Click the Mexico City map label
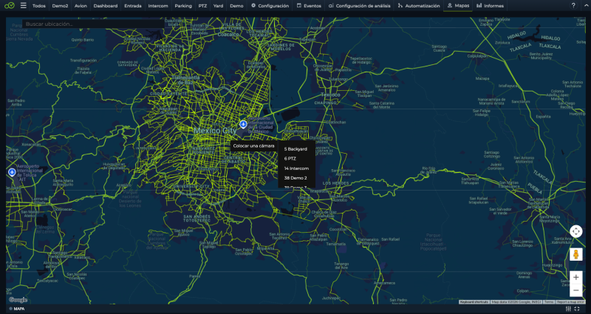The image size is (591, 314). pos(215,131)
